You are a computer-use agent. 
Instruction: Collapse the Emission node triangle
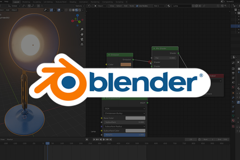tap(109, 55)
